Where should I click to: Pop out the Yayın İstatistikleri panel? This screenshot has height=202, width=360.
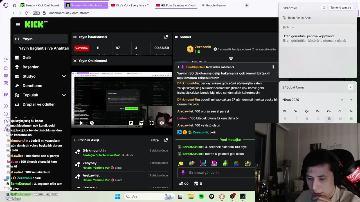[x=166, y=37]
